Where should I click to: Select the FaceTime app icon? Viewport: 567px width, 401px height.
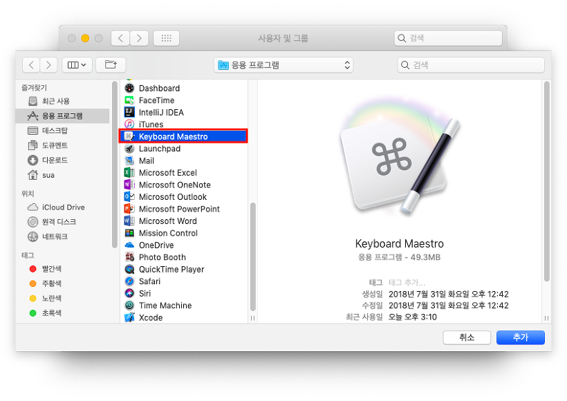[129, 100]
